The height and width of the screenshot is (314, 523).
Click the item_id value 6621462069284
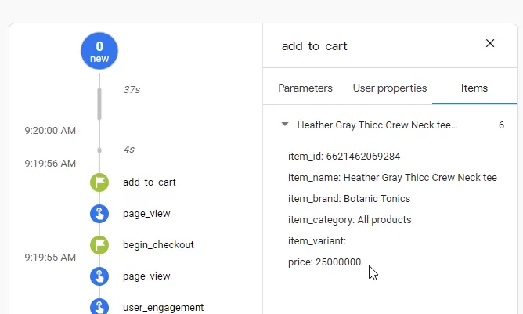(x=363, y=157)
